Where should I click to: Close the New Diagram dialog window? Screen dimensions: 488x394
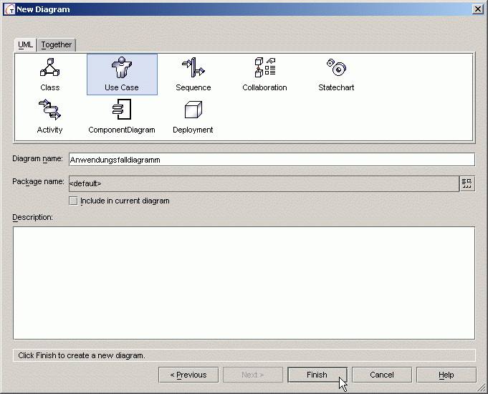point(477,9)
